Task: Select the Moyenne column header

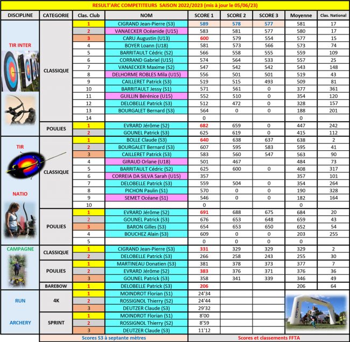Action: click(301, 16)
